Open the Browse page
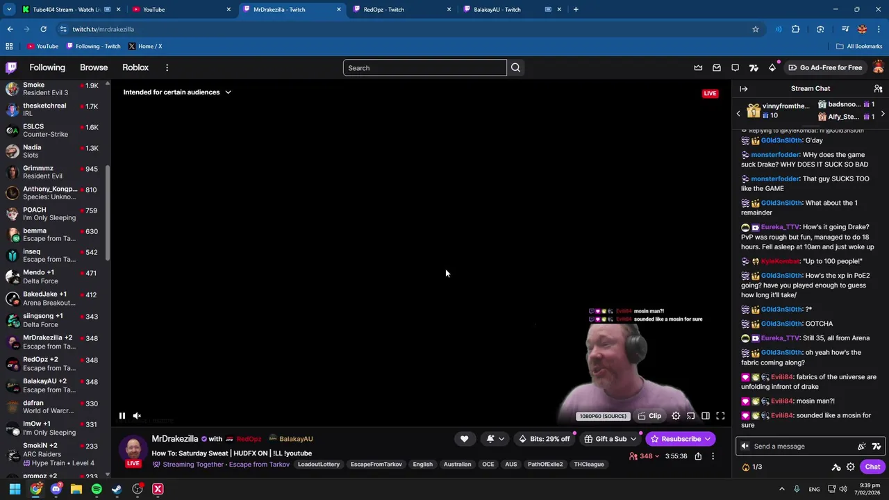The height and width of the screenshot is (500, 889). (94, 67)
